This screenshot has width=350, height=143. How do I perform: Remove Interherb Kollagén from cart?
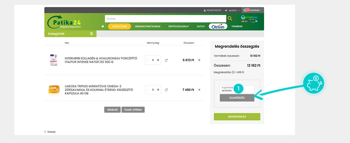[199, 60]
